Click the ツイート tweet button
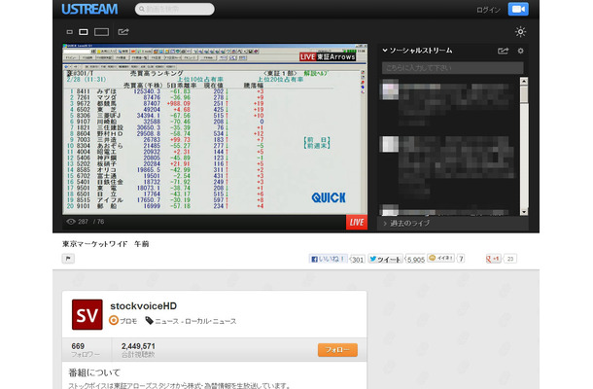The height and width of the screenshot is (389, 593). click(385, 259)
